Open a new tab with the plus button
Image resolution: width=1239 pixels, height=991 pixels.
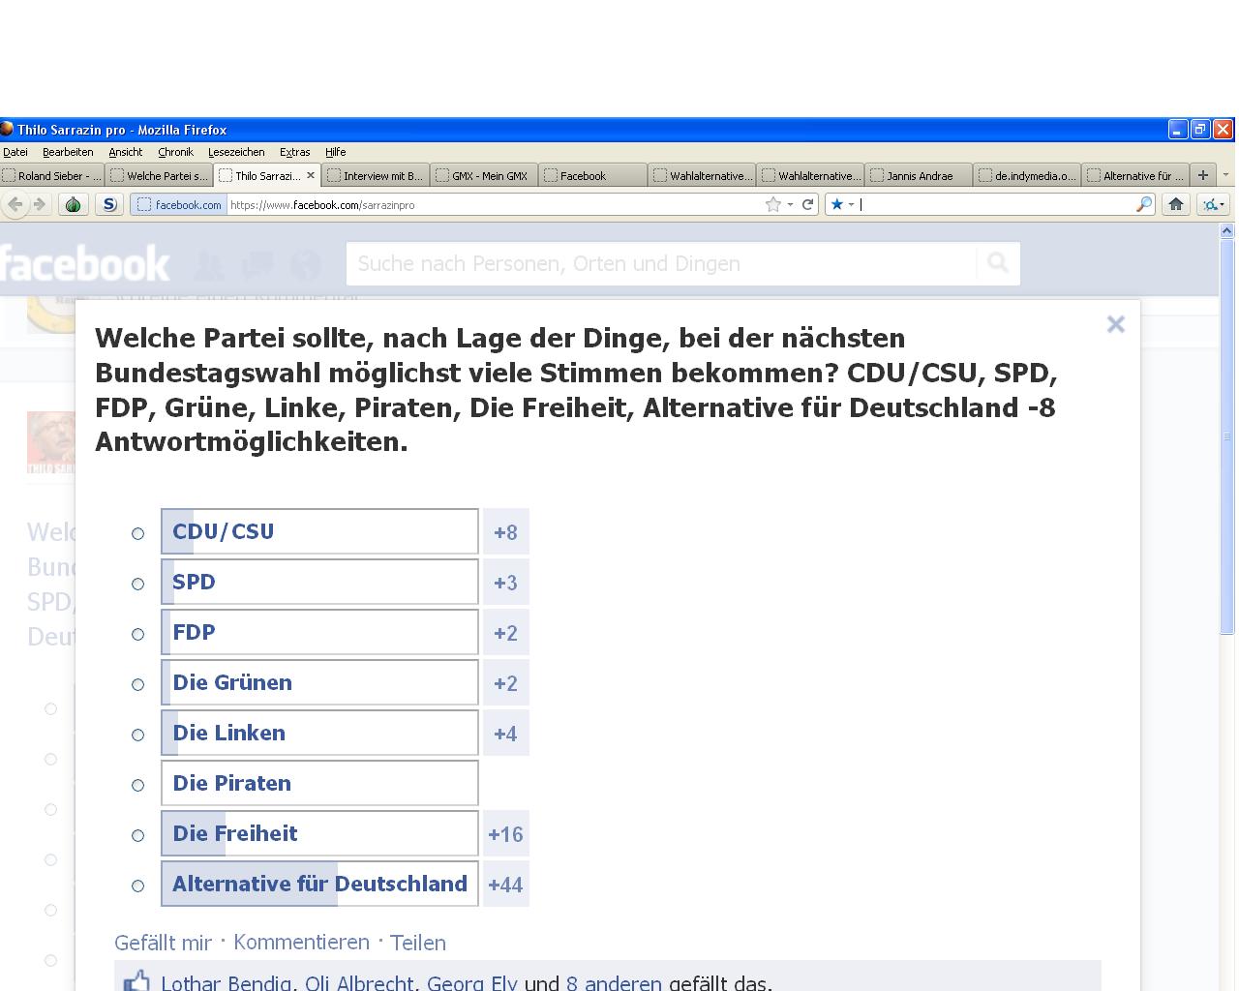click(1202, 175)
